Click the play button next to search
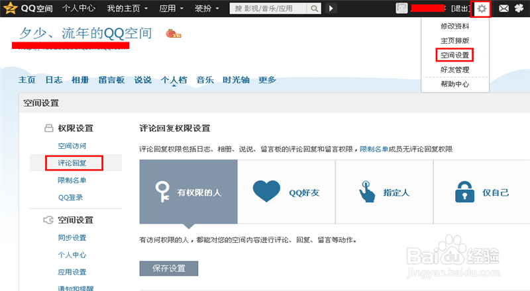The width and height of the screenshot is (530, 291). [331, 9]
